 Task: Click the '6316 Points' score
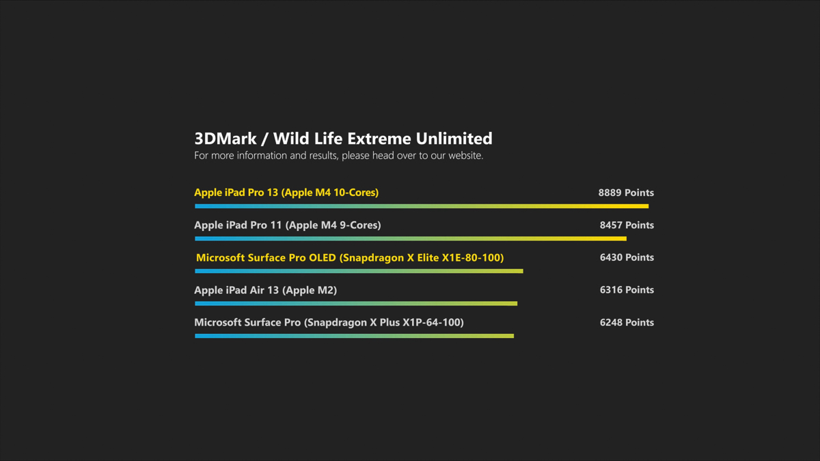(627, 290)
